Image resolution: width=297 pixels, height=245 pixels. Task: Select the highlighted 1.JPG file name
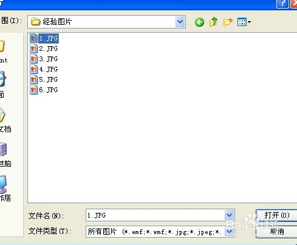coord(49,38)
